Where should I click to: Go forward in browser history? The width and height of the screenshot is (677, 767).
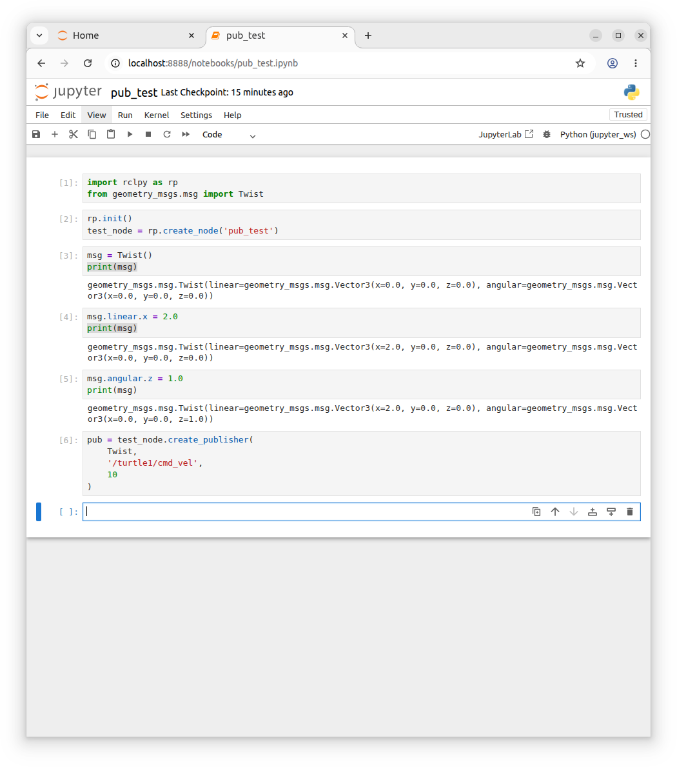coord(64,63)
